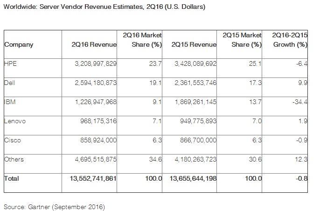Click Dell market share 19.1
Screen dimensions: 320x211
[x=155, y=83]
